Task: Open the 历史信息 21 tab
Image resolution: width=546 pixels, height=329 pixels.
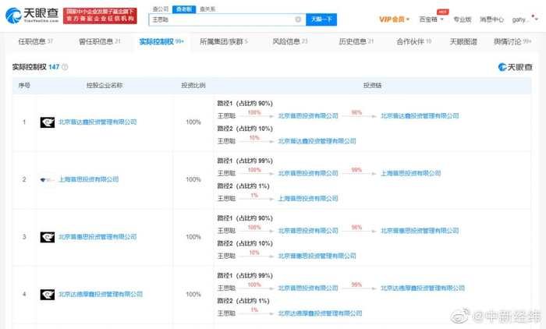Action: tap(356, 41)
